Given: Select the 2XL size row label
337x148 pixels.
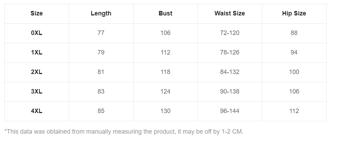Looking at the screenshot, I should point(36,72).
